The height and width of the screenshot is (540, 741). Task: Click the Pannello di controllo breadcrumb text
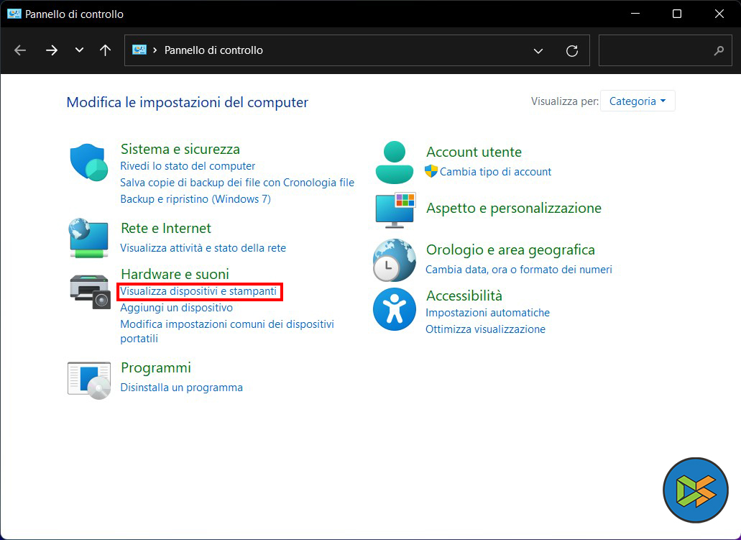[x=213, y=50]
